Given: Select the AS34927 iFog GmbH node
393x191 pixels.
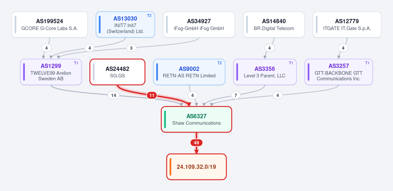Looking at the screenshot, I should 199,24.
